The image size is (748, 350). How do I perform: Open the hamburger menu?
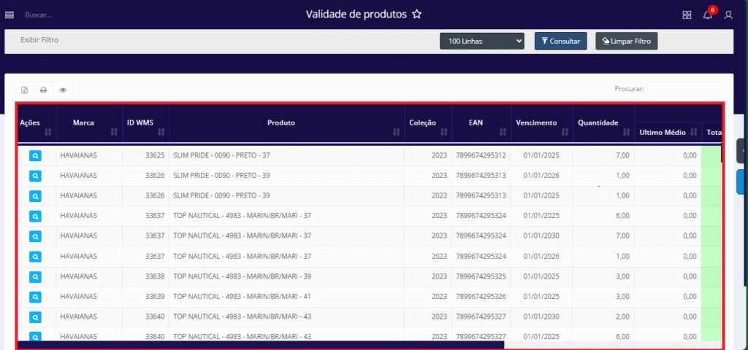(x=9, y=15)
